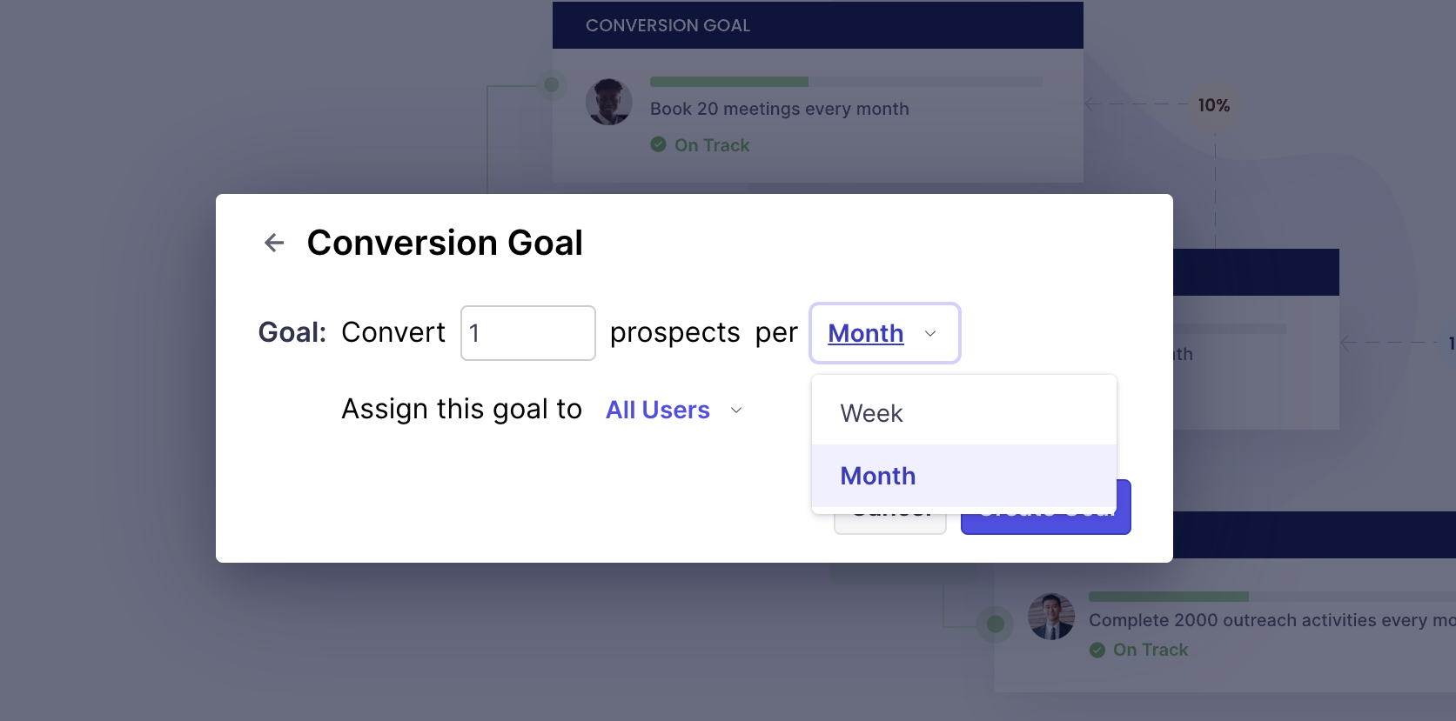The height and width of the screenshot is (721, 1456).
Task: Click the chevron next to All Users
Action: pyautogui.click(x=736, y=411)
